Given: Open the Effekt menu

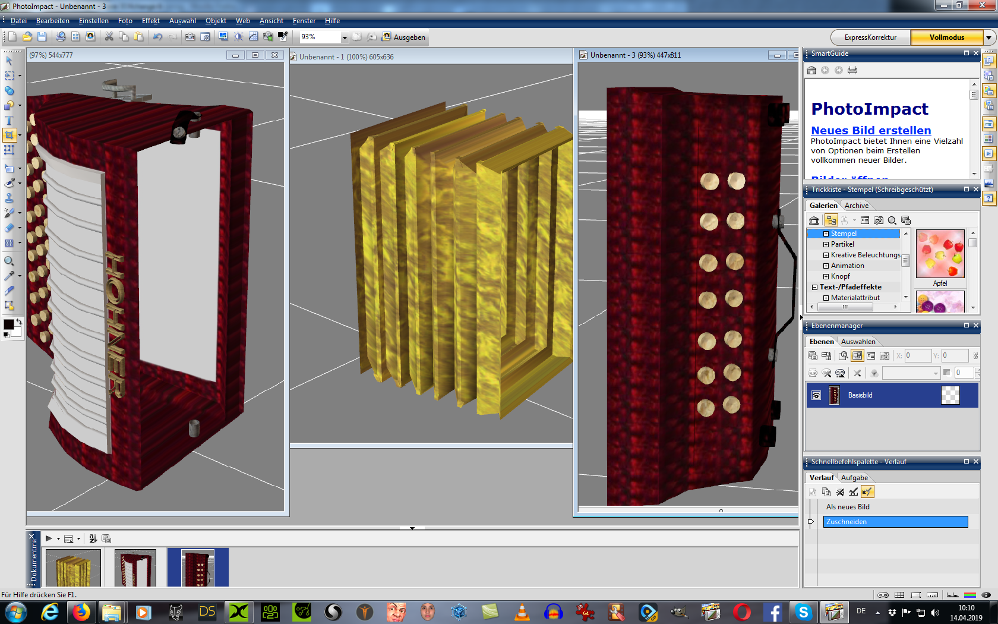Looking at the screenshot, I should pos(151,21).
